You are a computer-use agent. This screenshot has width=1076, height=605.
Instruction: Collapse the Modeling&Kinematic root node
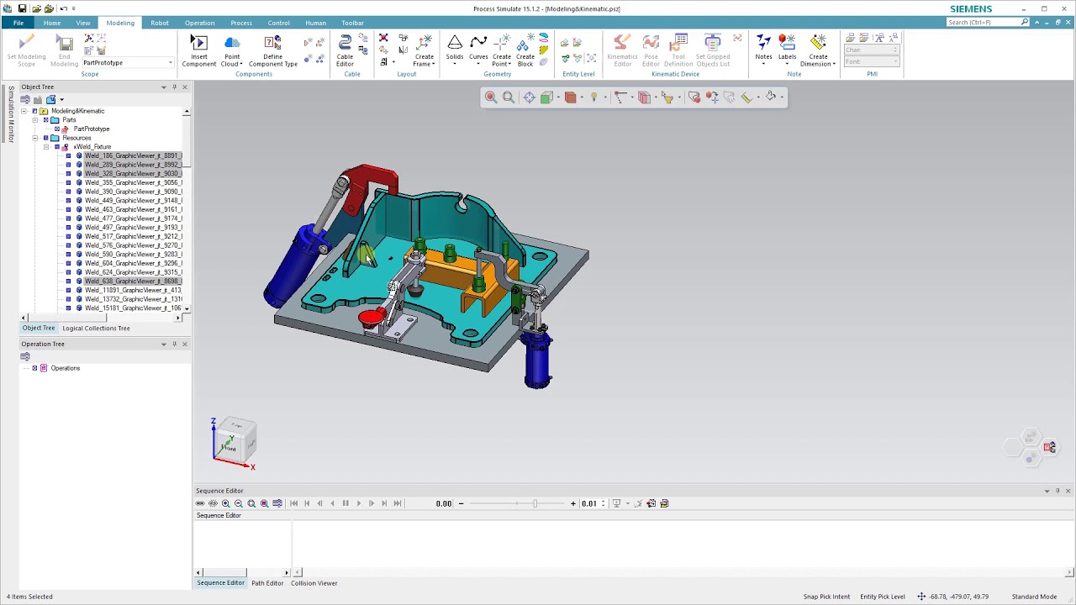pyautogui.click(x=24, y=111)
